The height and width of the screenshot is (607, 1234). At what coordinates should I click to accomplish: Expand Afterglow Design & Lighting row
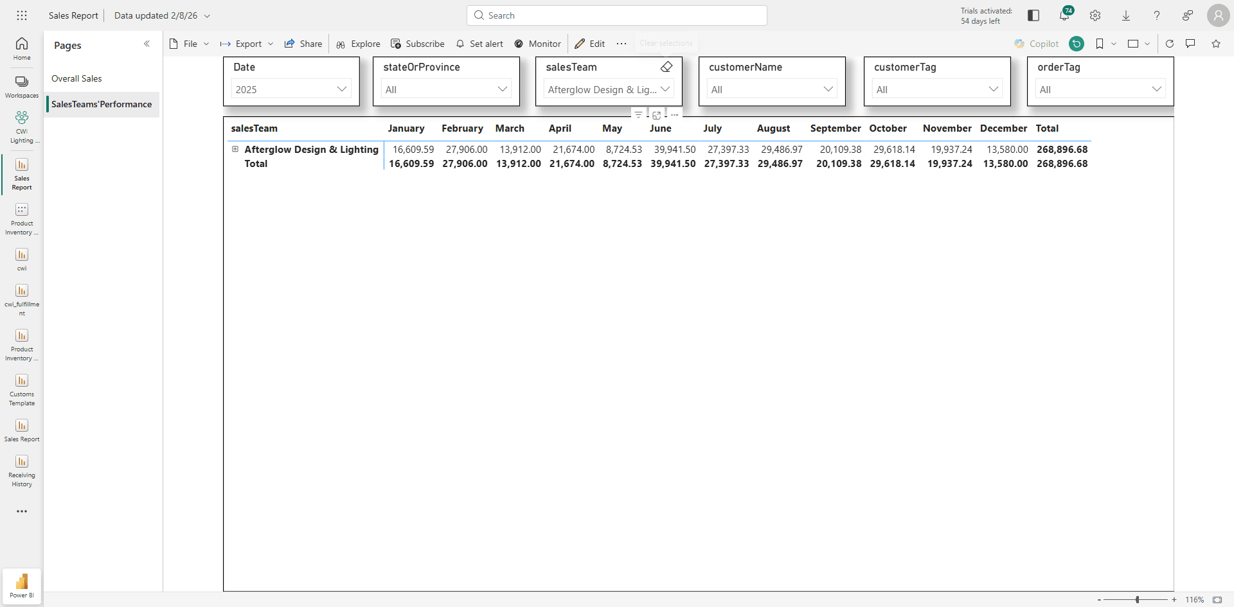click(235, 149)
